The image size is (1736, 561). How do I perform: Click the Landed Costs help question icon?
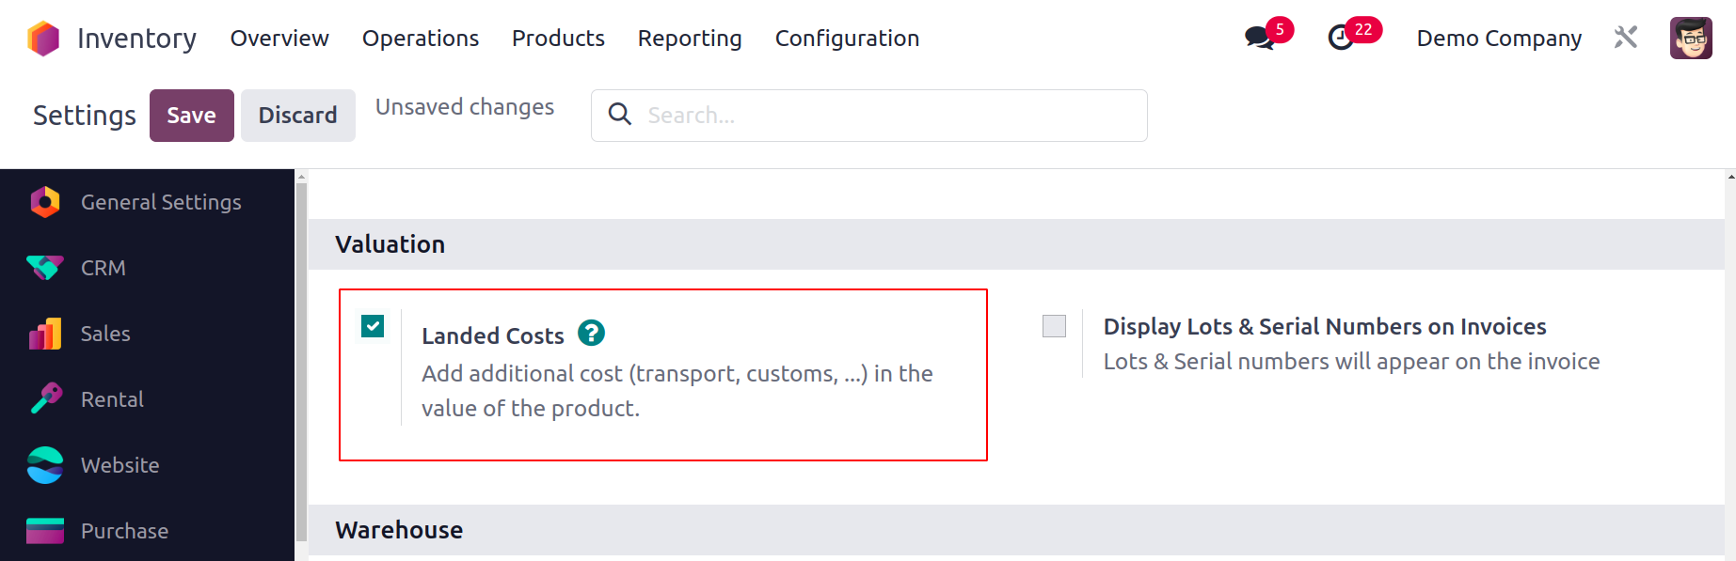(x=591, y=333)
